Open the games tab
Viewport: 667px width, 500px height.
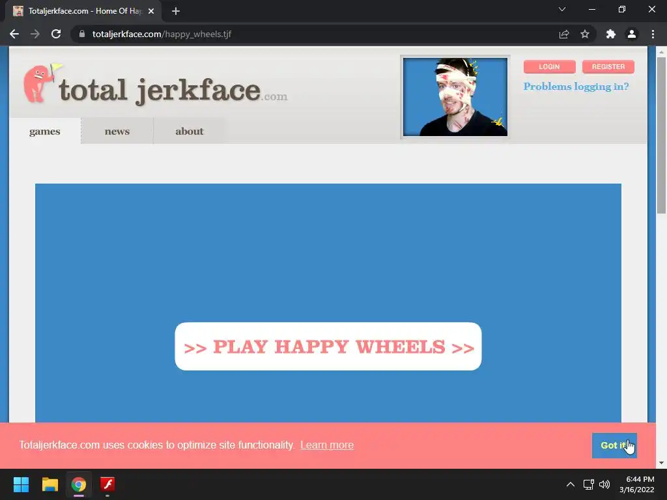(x=45, y=132)
